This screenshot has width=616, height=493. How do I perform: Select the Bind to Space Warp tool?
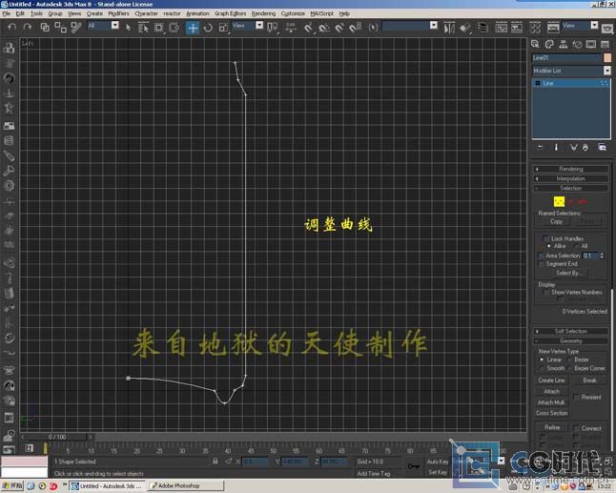pyautogui.click(x=76, y=27)
